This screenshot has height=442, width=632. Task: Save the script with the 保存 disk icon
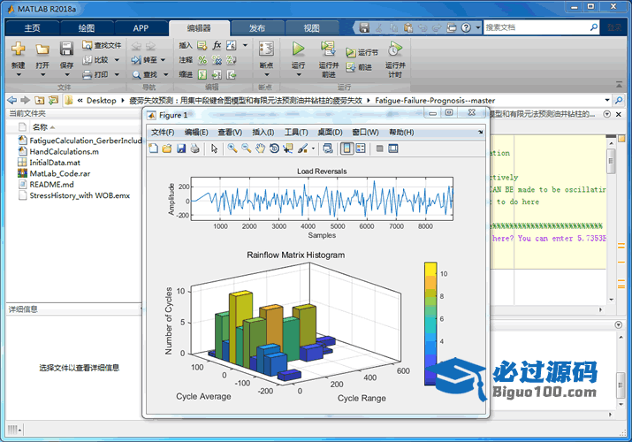click(x=66, y=50)
